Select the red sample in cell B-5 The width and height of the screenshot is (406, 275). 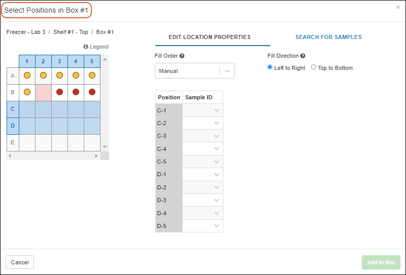click(x=92, y=92)
